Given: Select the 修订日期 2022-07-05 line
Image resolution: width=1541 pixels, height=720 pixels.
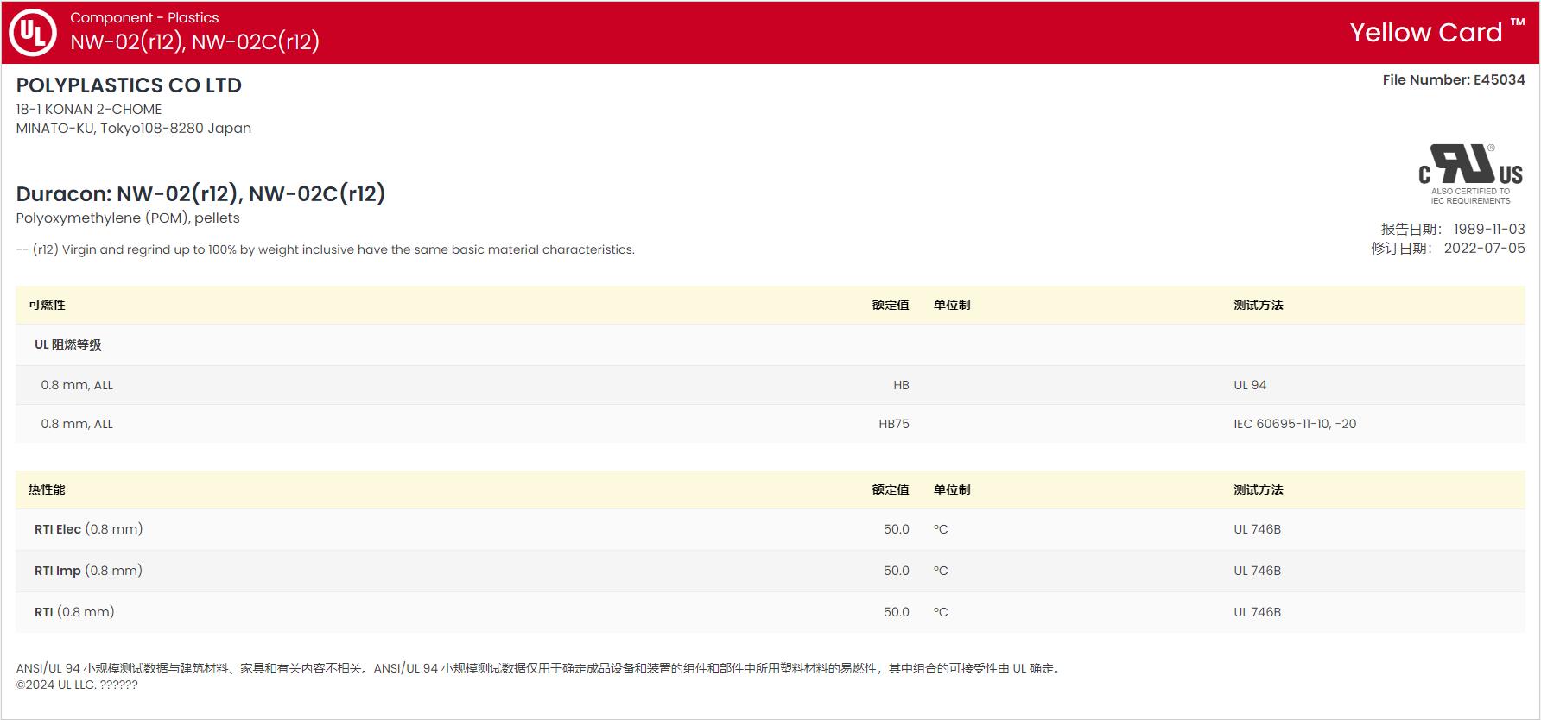Looking at the screenshot, I should pos(1449,248).
